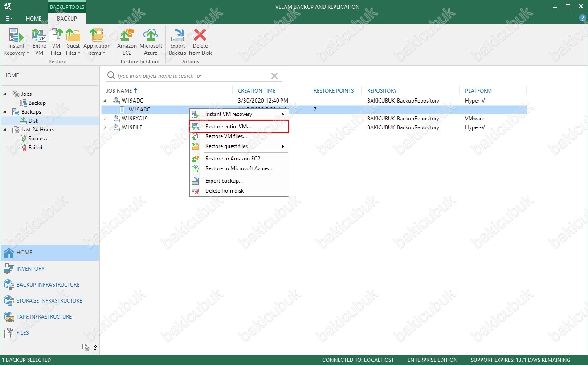Screen dimensions: 588x365
Task: Collapse the Jobs tree arrow
Action: [x=5, y=94]
